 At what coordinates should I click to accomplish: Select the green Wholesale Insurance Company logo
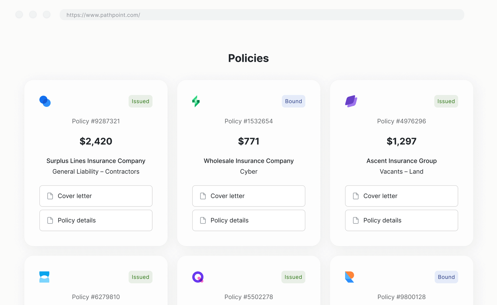pos(197,101)
